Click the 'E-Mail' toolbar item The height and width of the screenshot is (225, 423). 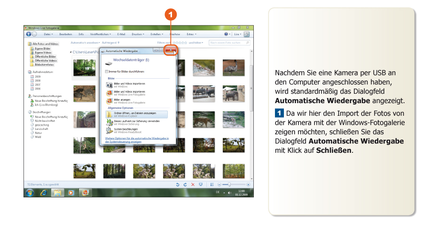tap(121, 34)
